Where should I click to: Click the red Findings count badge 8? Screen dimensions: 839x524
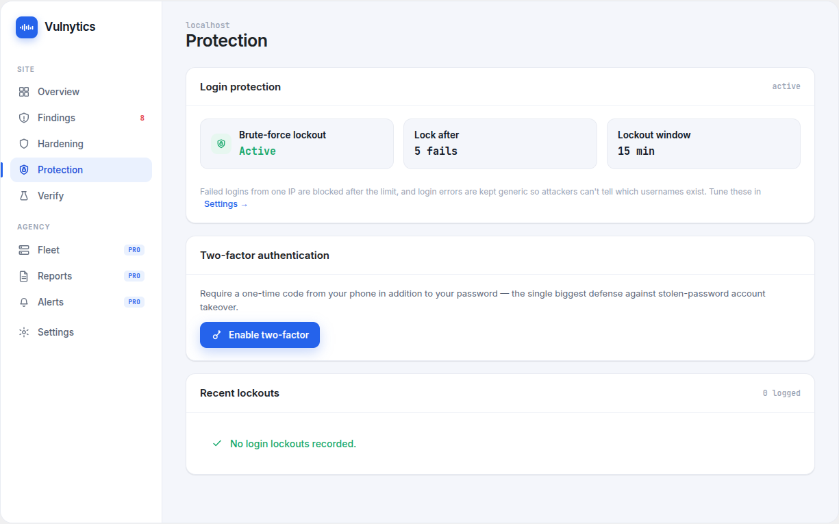[x=142, y=118]
